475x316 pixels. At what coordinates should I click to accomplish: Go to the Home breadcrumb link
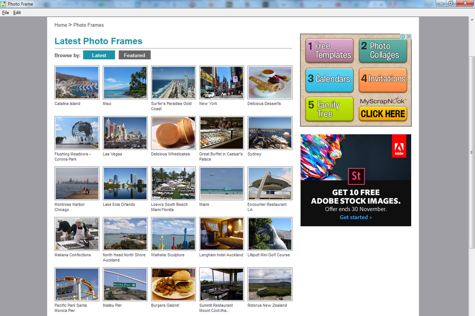(x=61, y=25)
